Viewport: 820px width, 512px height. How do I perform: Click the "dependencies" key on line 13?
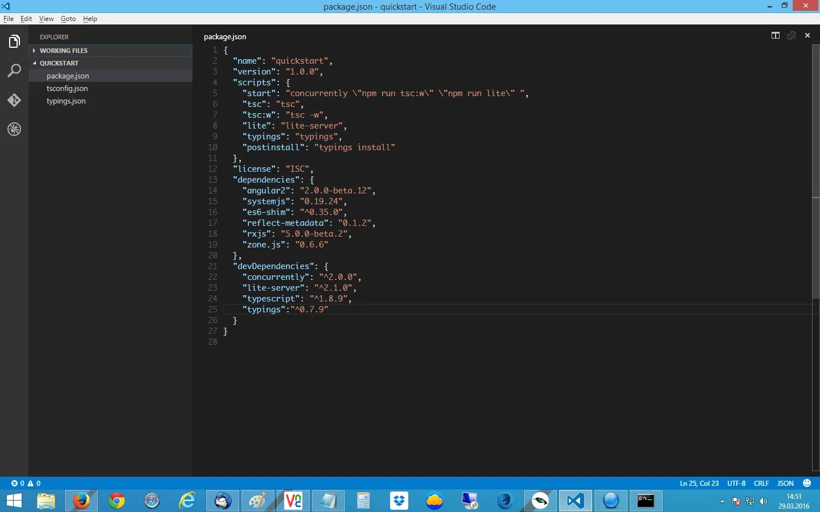pos(266,180)
